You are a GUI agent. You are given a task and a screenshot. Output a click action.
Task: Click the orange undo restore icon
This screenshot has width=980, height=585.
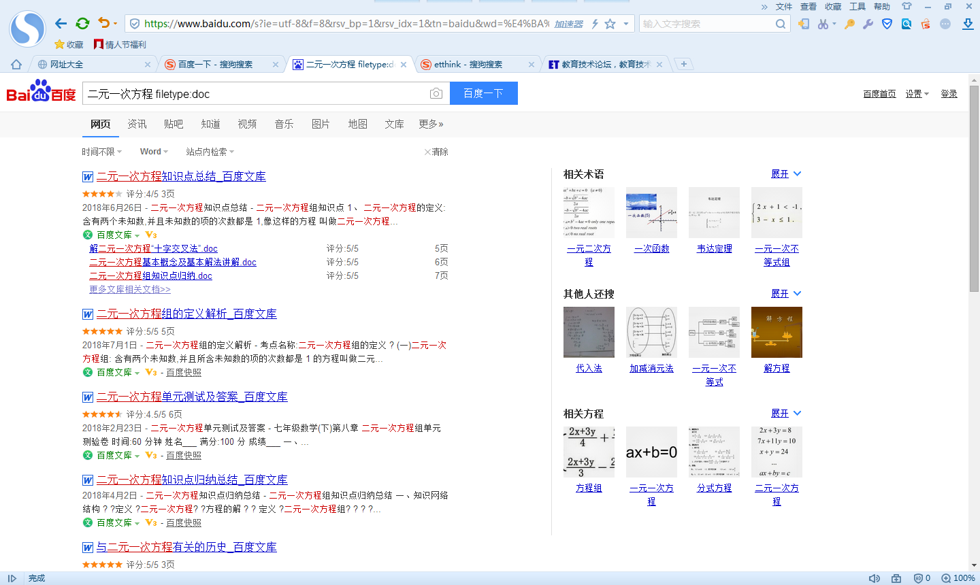(103, 23)
